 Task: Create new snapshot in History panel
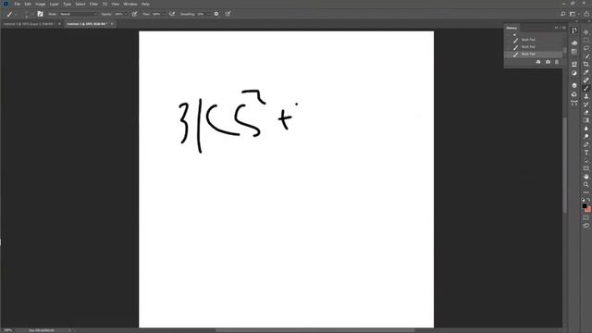[548, 62]
